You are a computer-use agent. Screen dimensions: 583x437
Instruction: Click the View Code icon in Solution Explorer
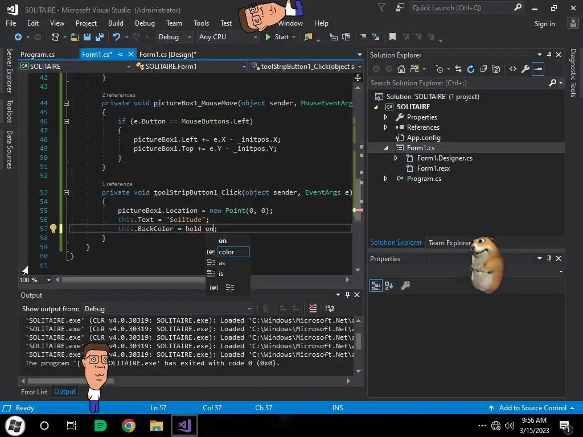click(x=513, y=69)
